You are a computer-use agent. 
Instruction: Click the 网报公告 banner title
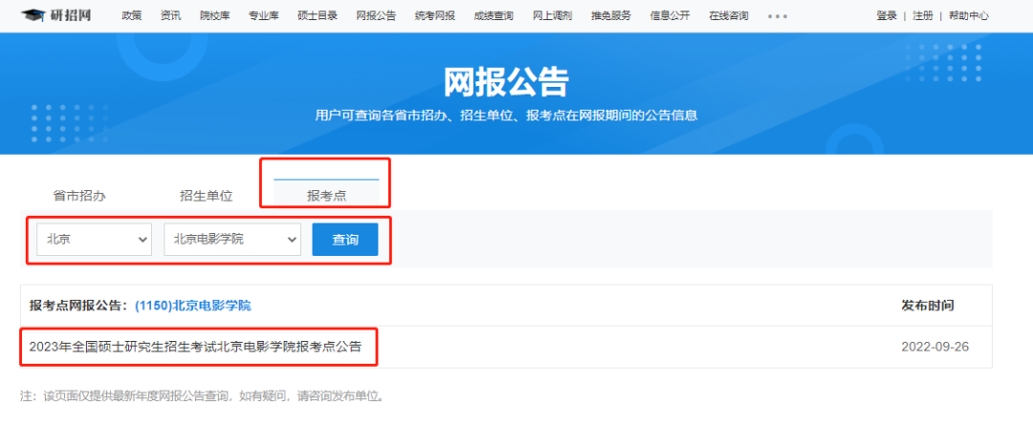506,83
